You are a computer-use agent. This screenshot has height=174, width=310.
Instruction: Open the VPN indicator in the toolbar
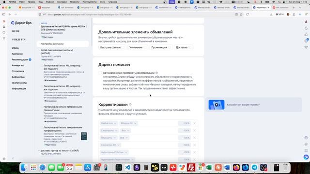click(x=279, y=14)
